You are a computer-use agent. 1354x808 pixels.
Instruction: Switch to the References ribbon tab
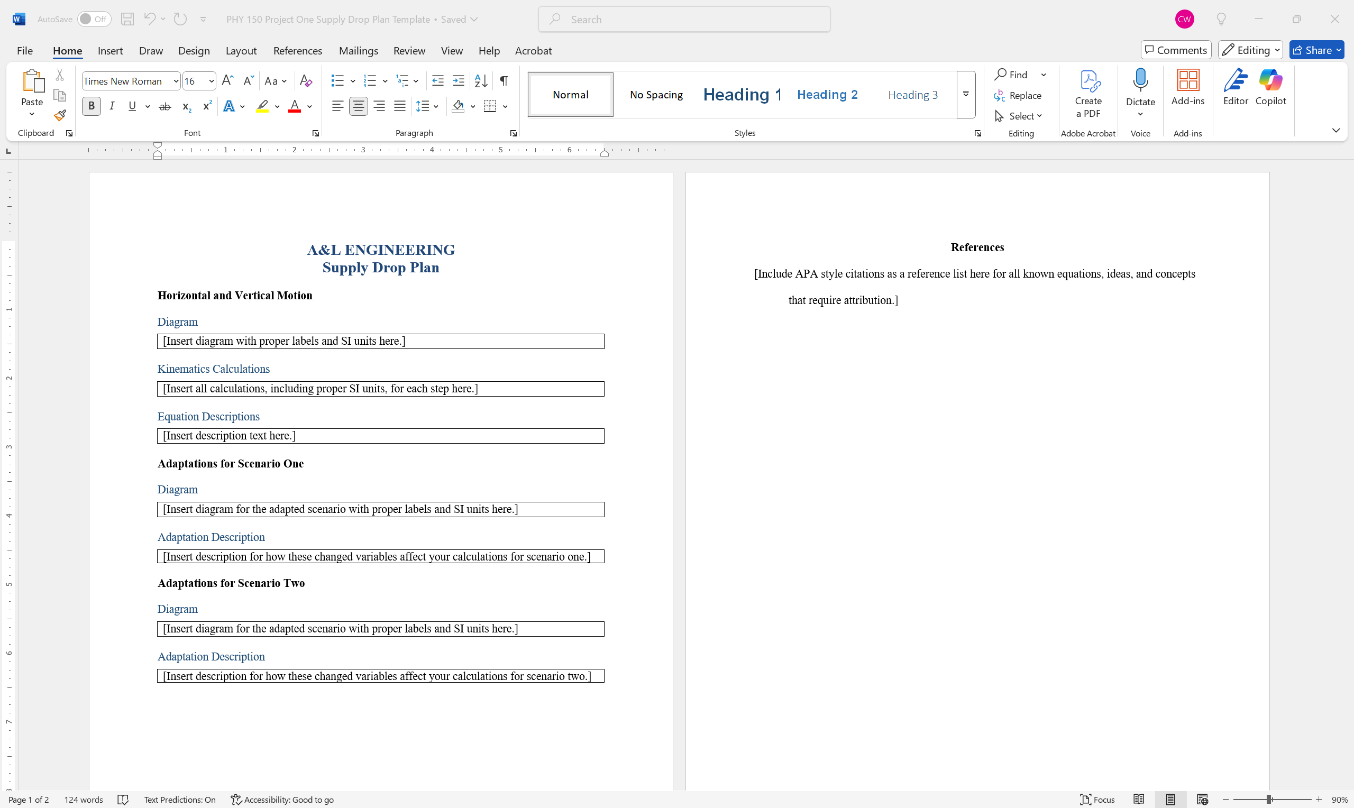[297, 50]
